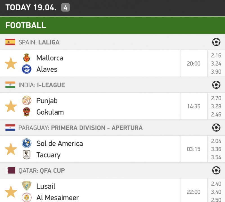Open the Paraguay Primera Division Apertura header
225x202 pixels.
80,128
